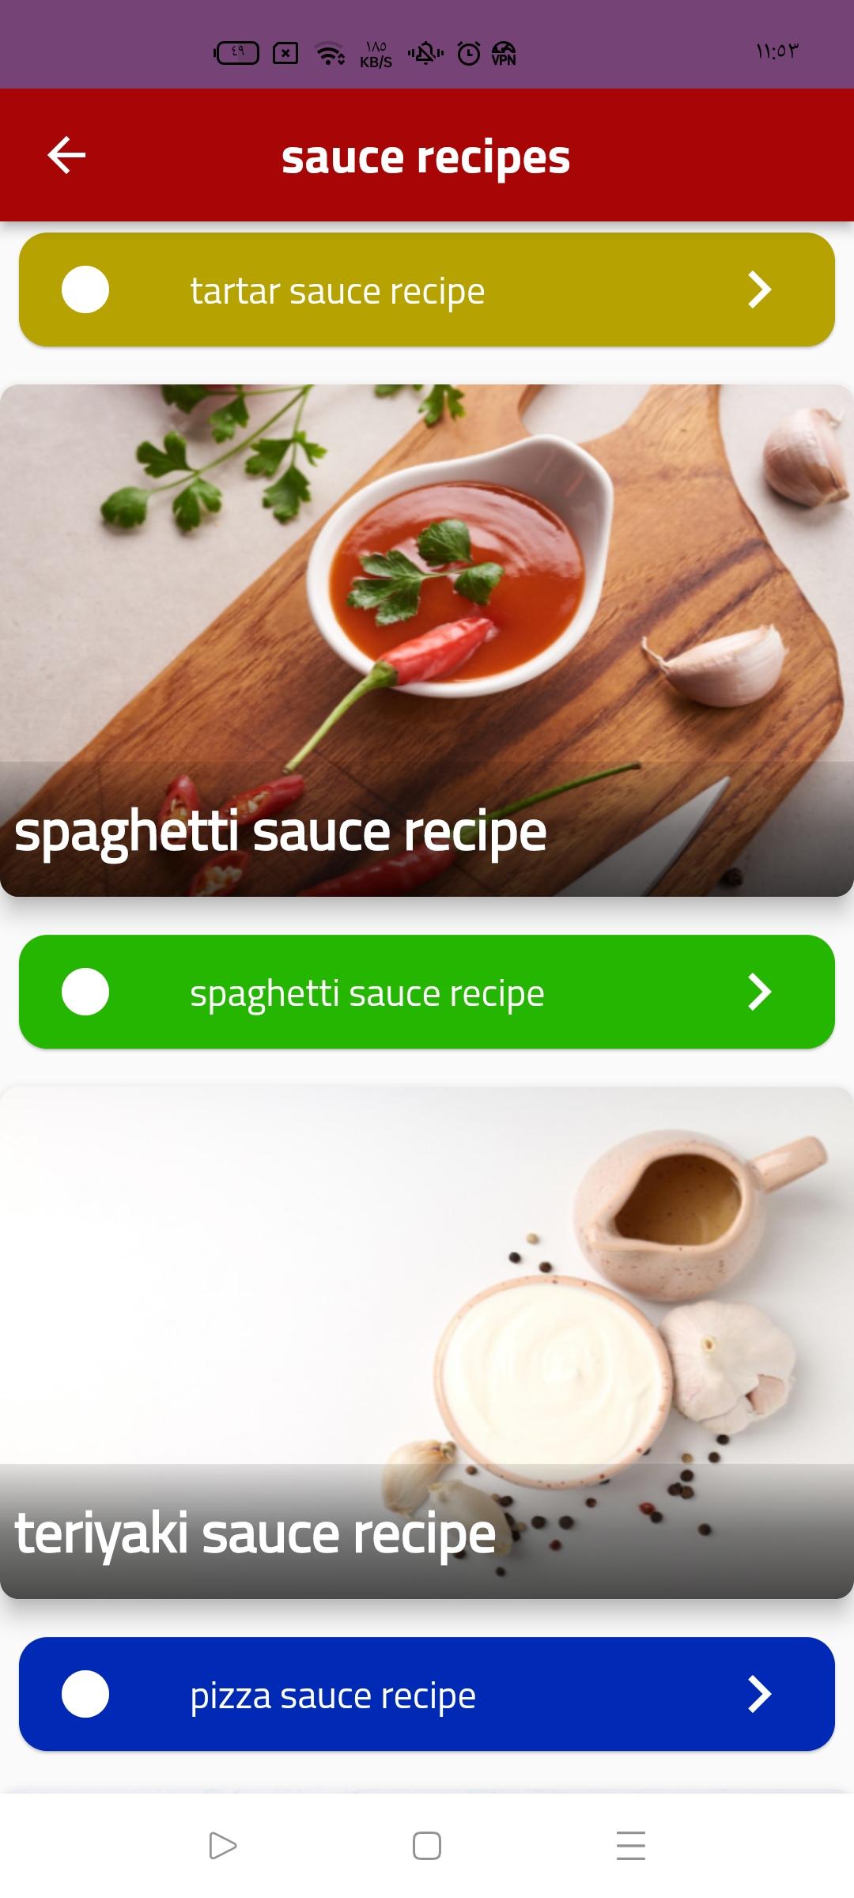Tap the square home navigation icon
The height and width of the screenshot is (1898, 854).
pyautogui.click(x=427, y=1846)
